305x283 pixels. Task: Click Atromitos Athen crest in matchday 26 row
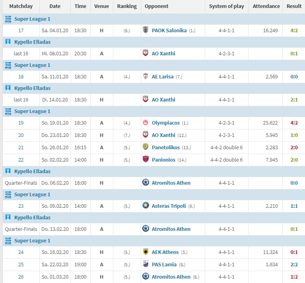[x=146, y=276]
